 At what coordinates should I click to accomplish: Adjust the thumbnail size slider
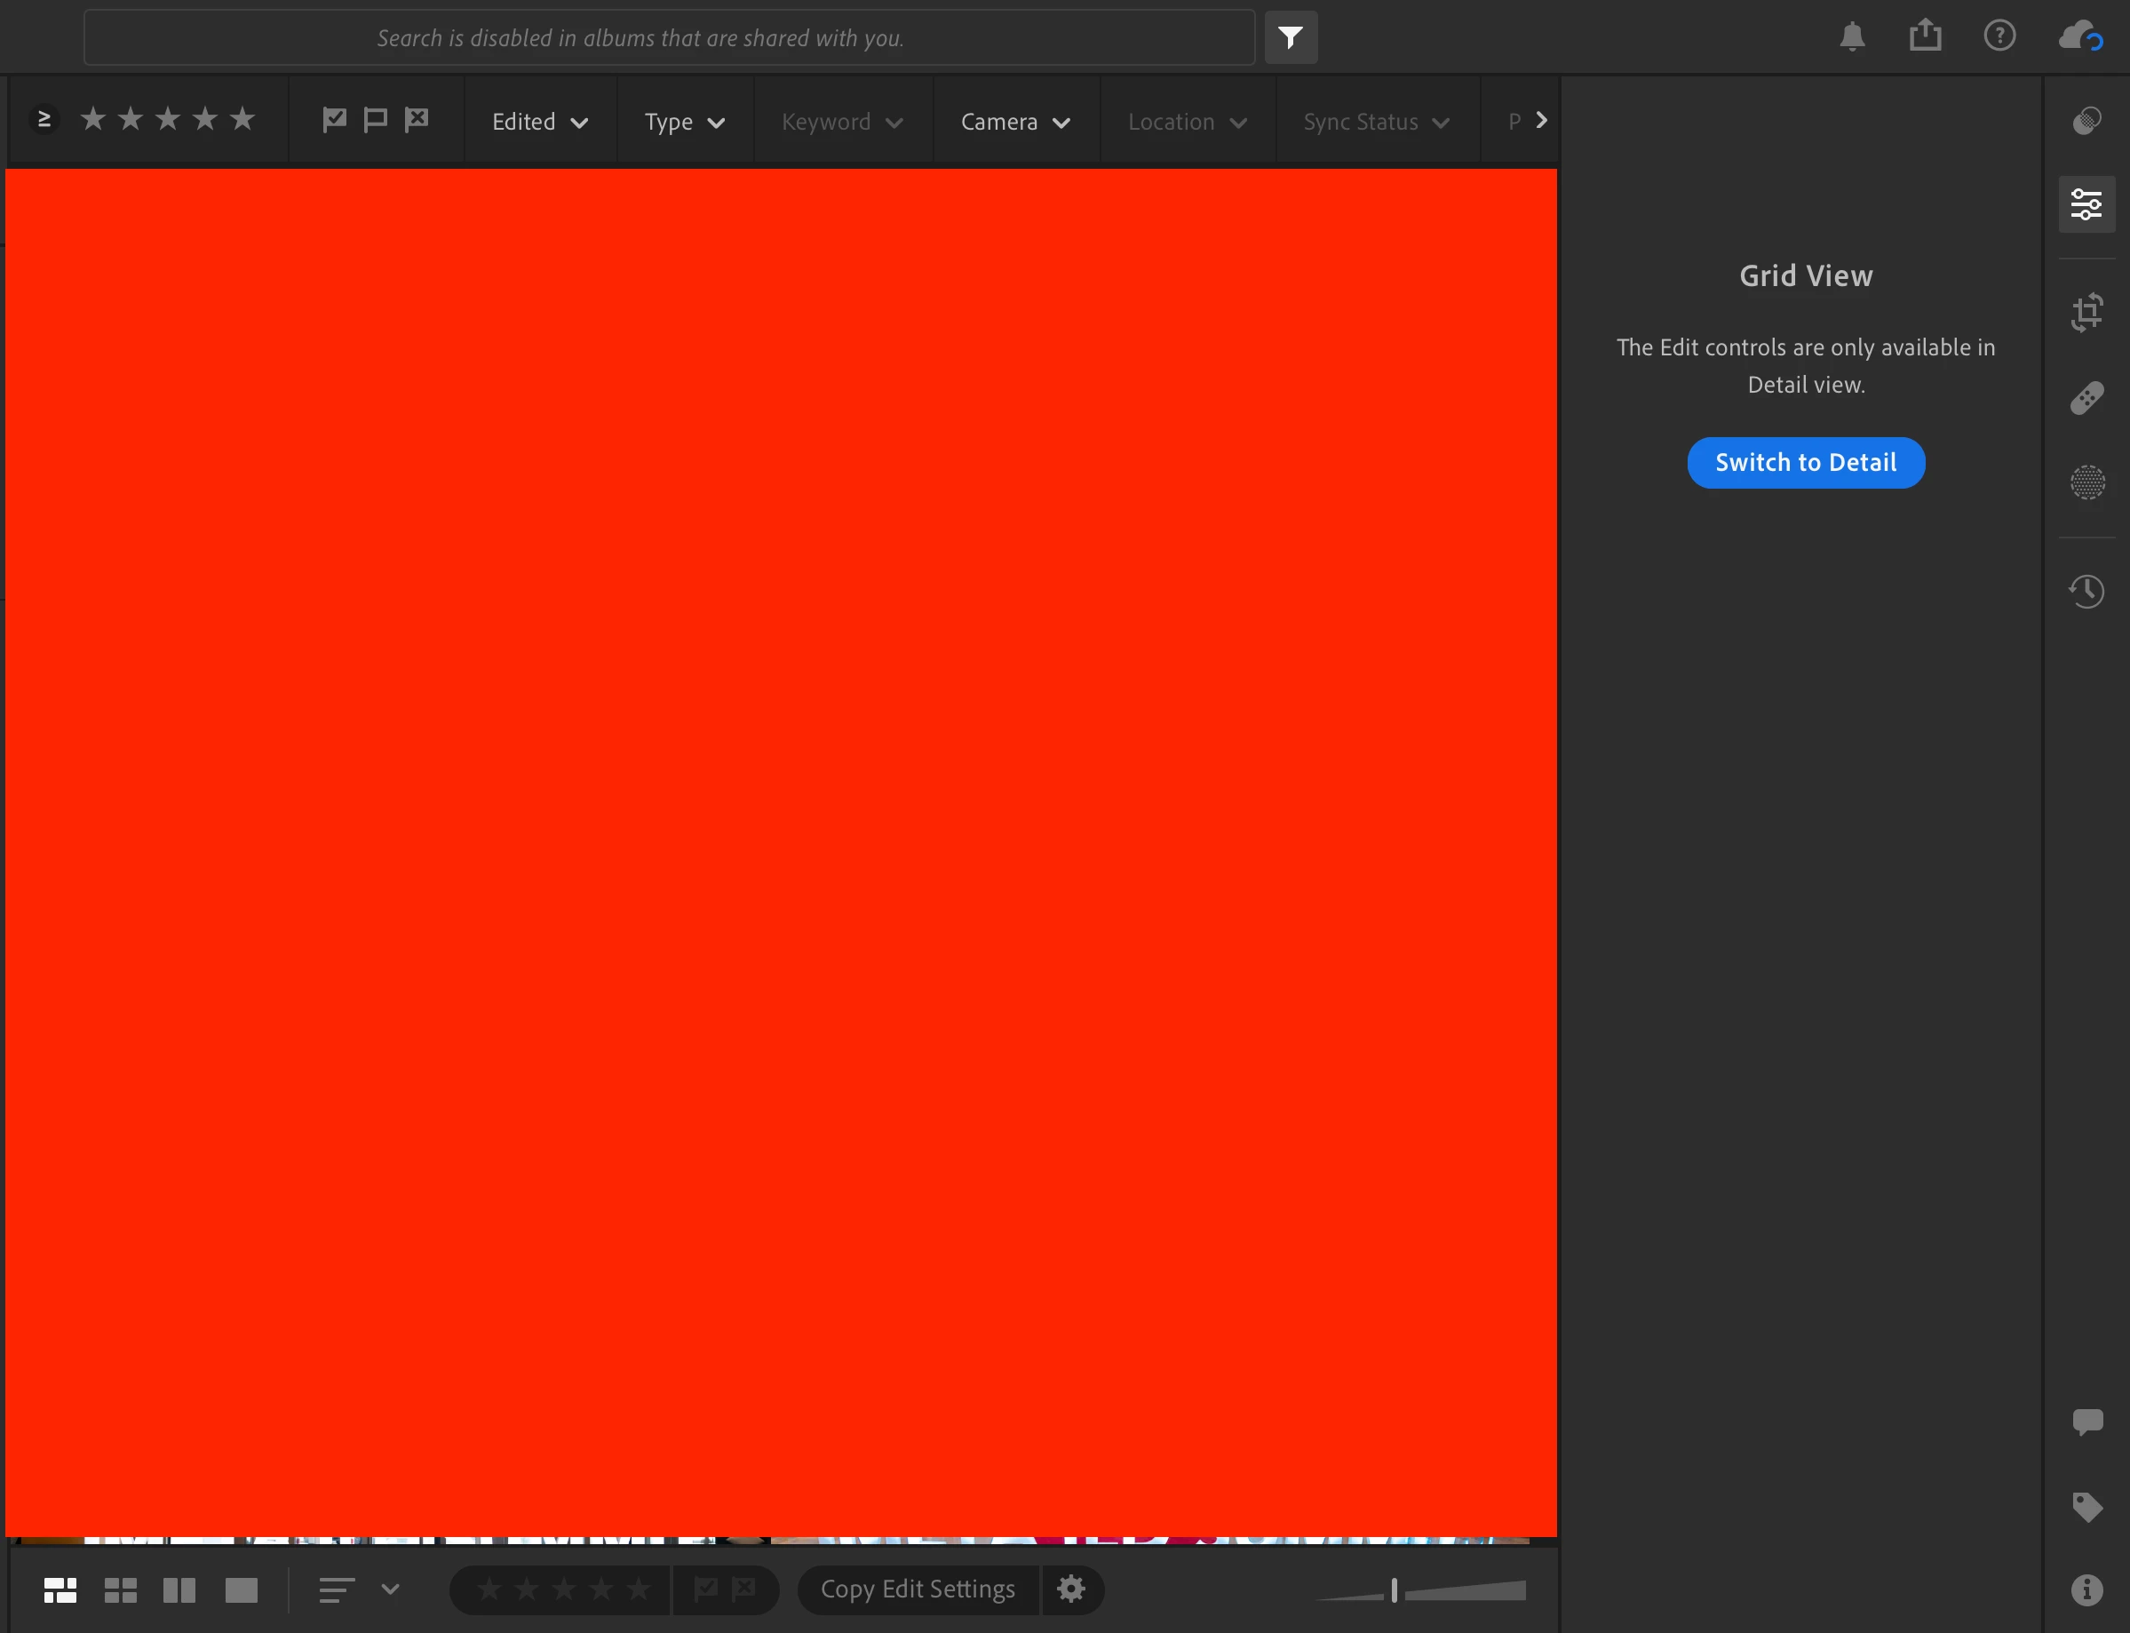[1395, 1590]
